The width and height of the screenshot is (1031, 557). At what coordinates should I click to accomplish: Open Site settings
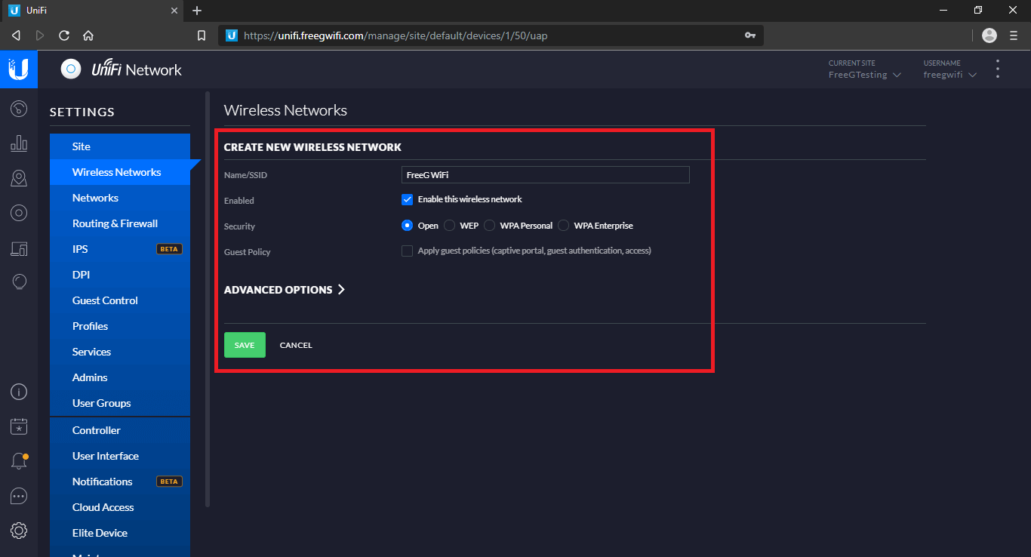point(120,146)
